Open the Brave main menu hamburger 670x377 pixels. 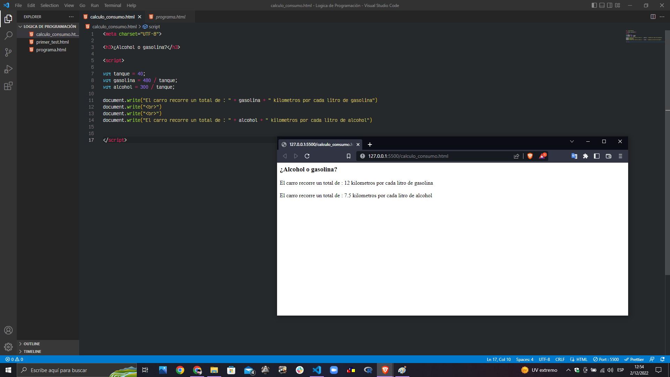click(620, 156)
